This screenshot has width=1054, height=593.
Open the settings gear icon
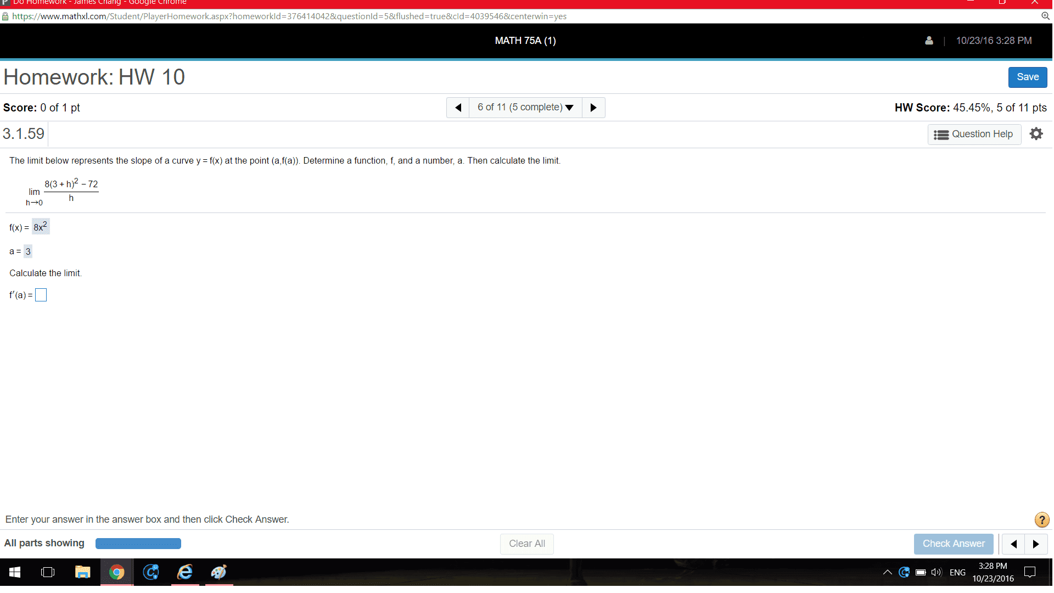(x=1036, y=134)
